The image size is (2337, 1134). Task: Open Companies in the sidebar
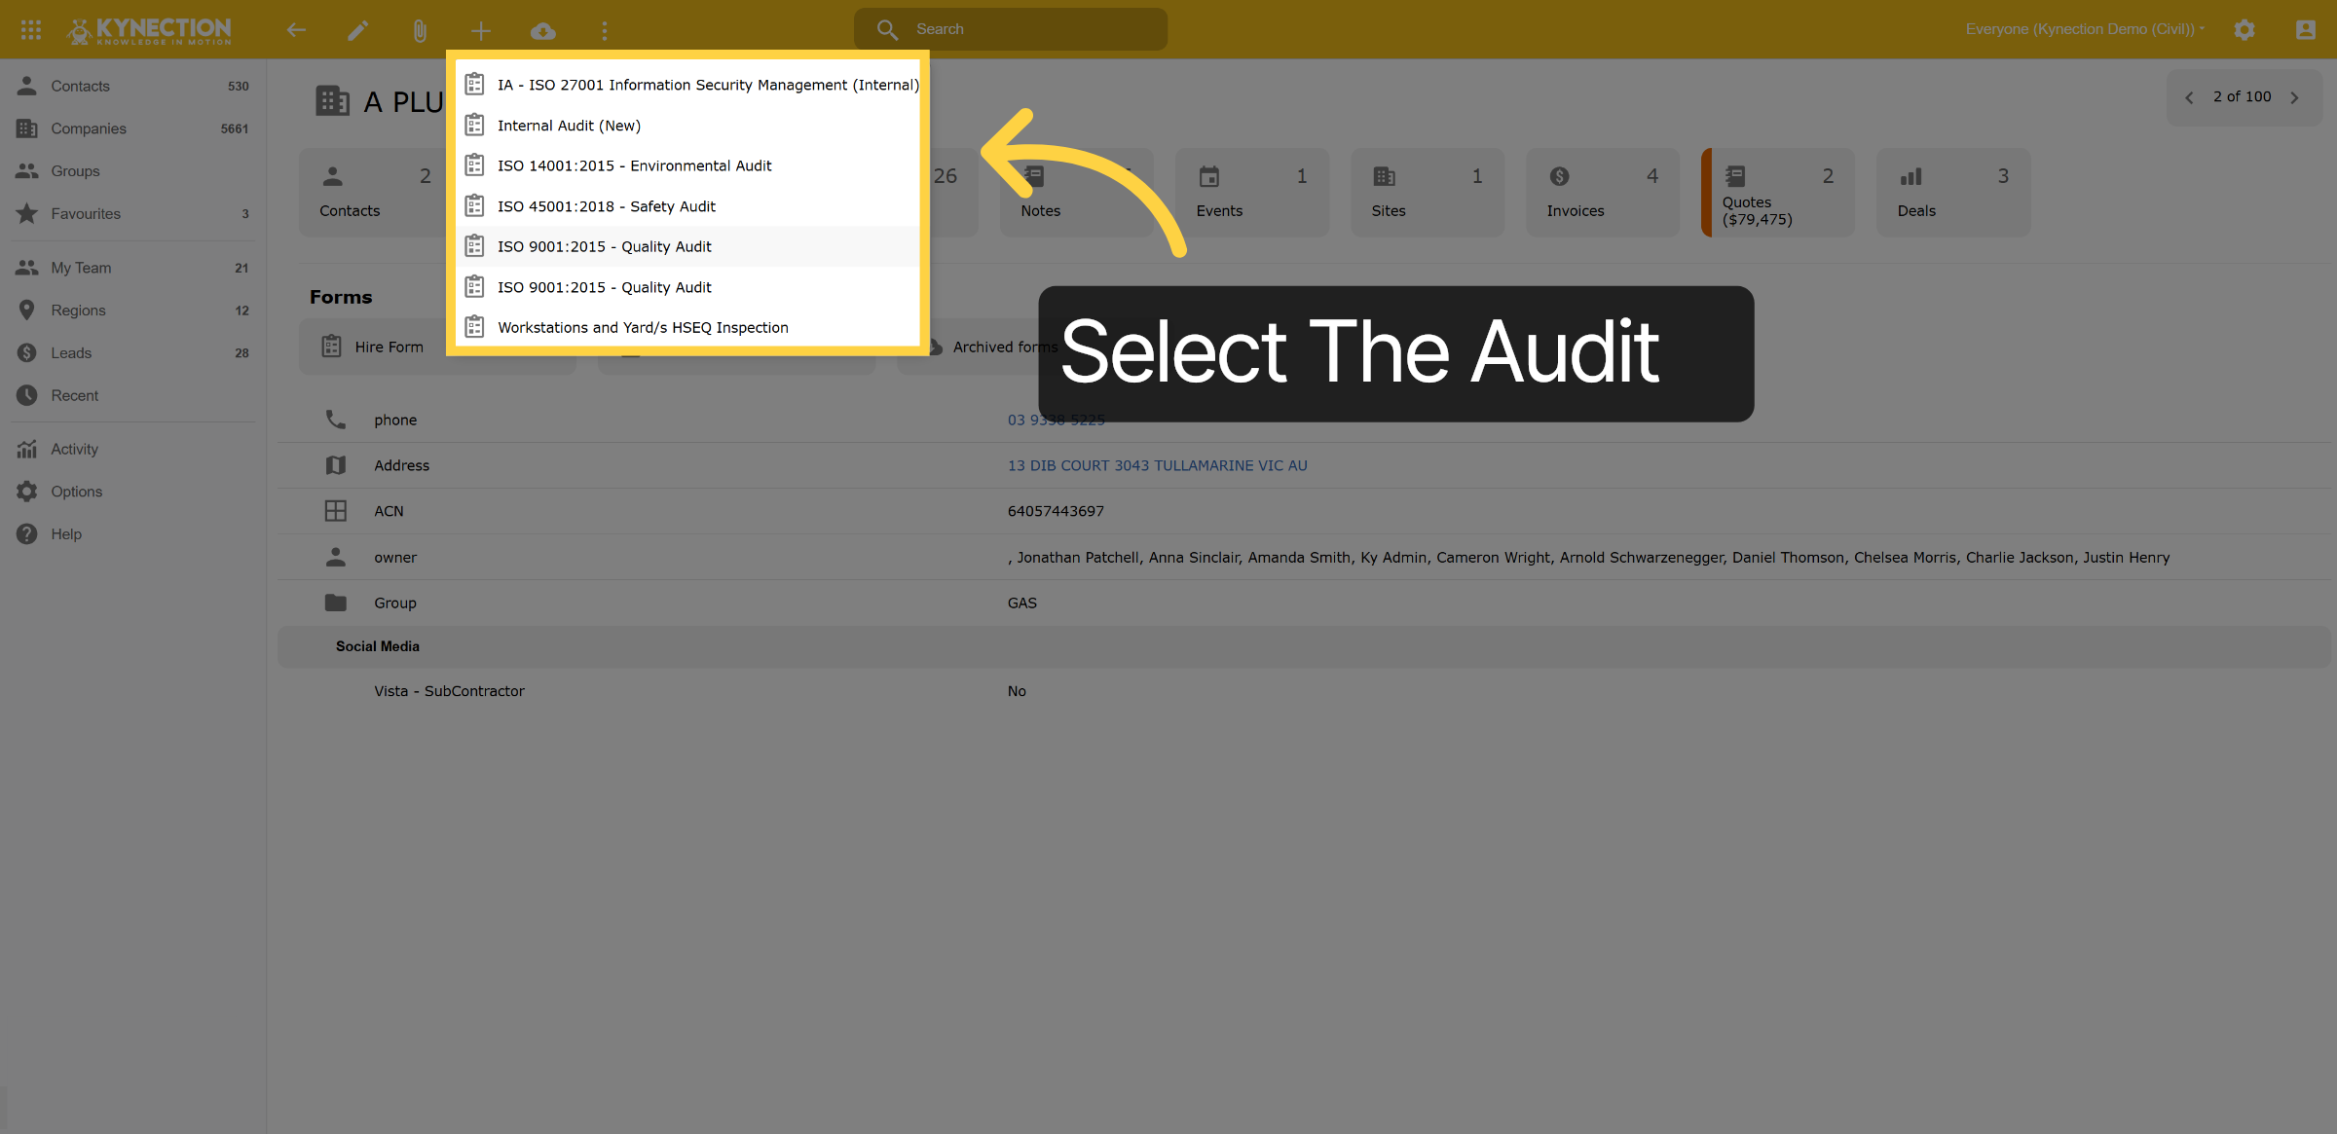pyautogui.click(x=133, y=128)
